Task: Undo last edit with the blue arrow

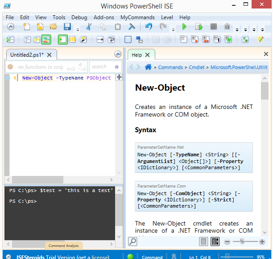Action: tap(149, 27)
